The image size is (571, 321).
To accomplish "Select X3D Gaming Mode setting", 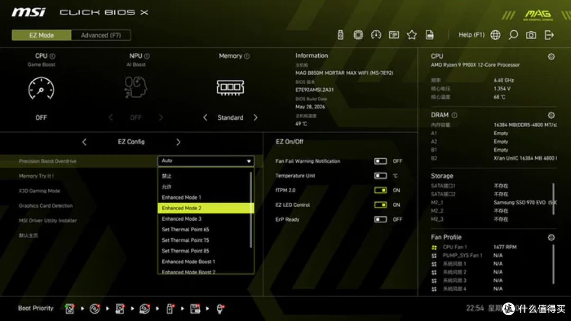I will point(39,191).
